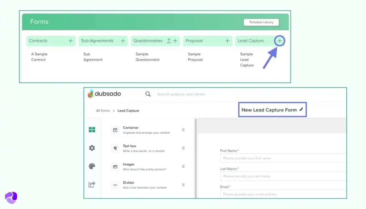Open the color palette design panel
Screen dimensions: 366x209
click(92, 166)
